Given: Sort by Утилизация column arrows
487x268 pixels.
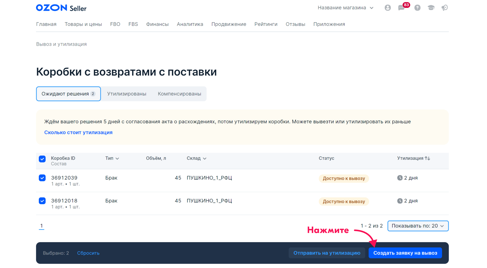Looking at the screenshot, I should [427, 158].
